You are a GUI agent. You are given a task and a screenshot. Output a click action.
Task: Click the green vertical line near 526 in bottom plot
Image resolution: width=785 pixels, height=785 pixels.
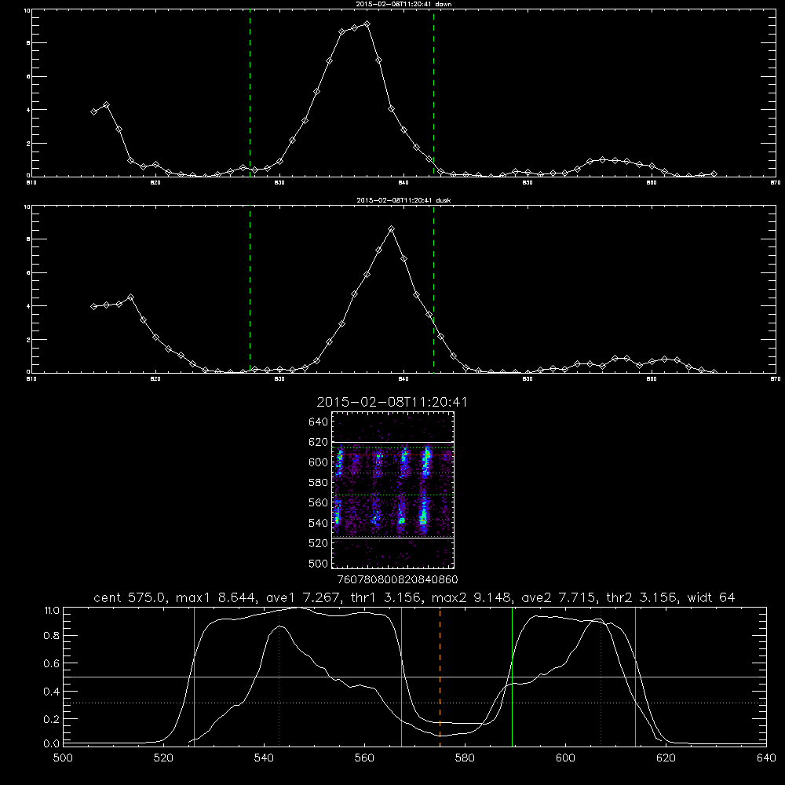click(x=194, y=676)
